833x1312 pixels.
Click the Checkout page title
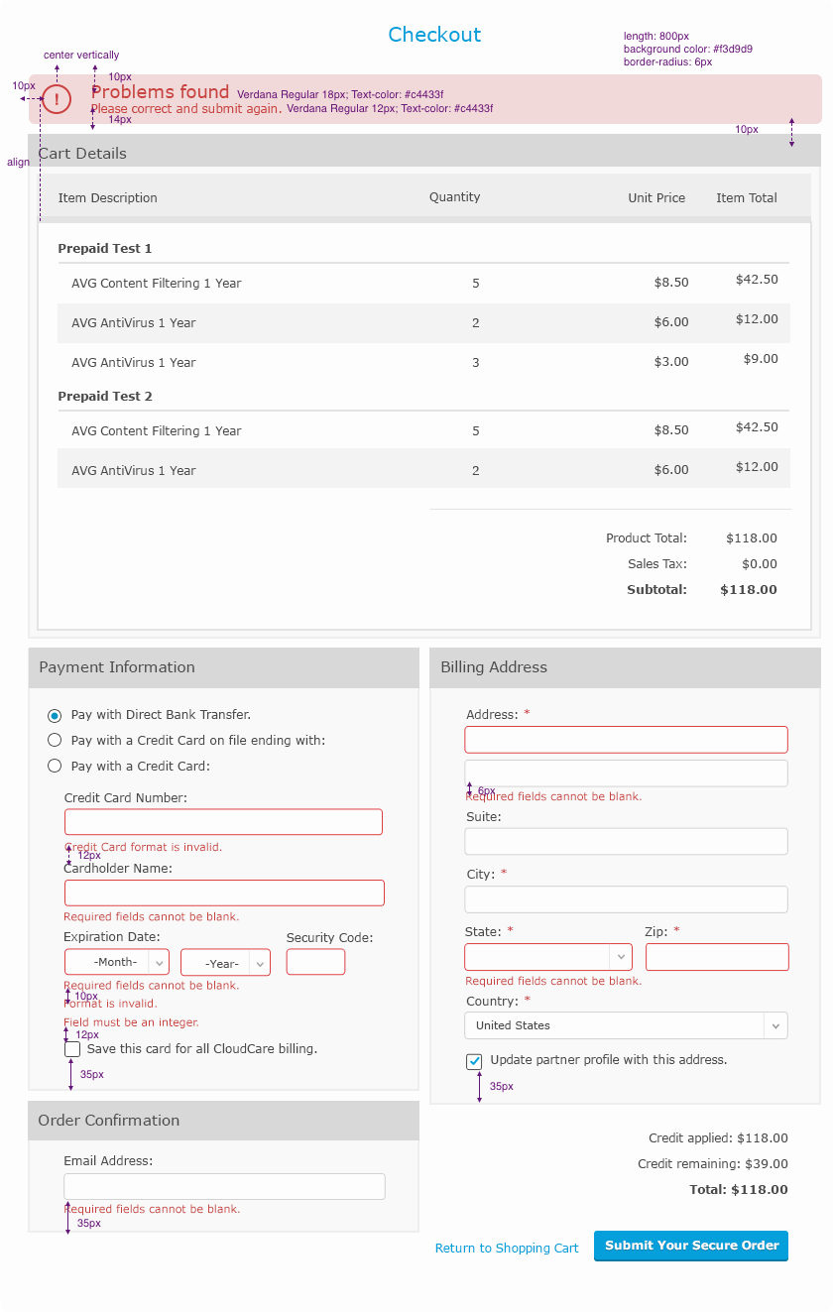434,35
